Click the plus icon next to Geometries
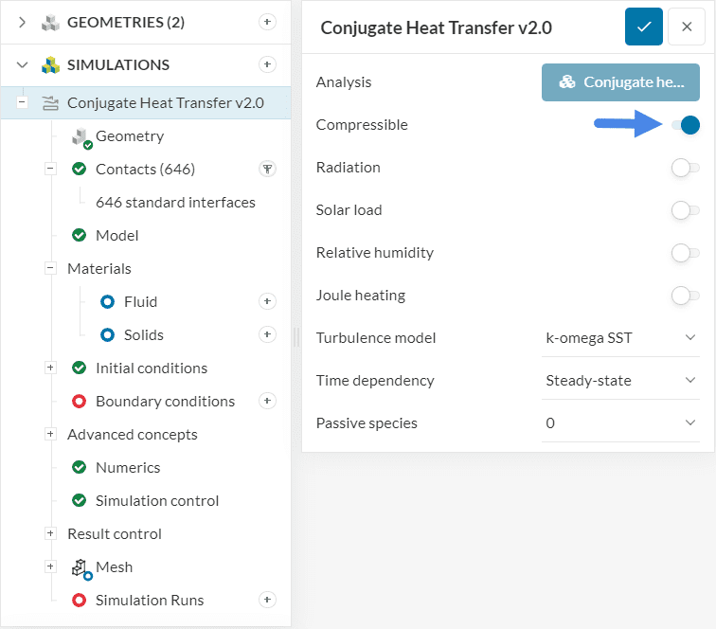Screen dimensions: 716x629 tap(267, 22)
